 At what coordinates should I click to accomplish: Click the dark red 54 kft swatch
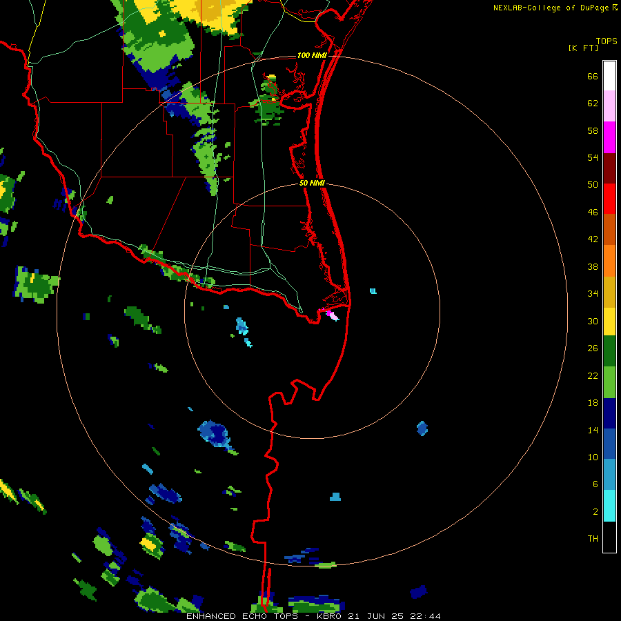[x=609, y=168]
